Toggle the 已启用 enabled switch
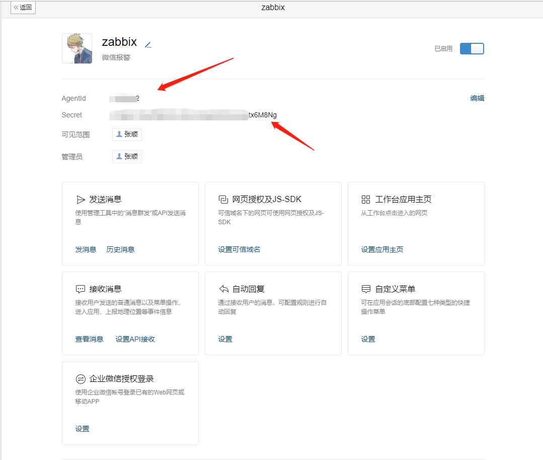Image resolution: width=543 pixels, height=460 pixels. pos(472,48)
